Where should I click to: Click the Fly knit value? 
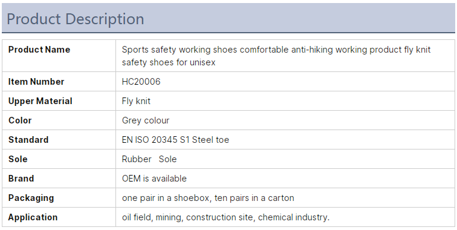pyautogui.click(x=136, y=101)
